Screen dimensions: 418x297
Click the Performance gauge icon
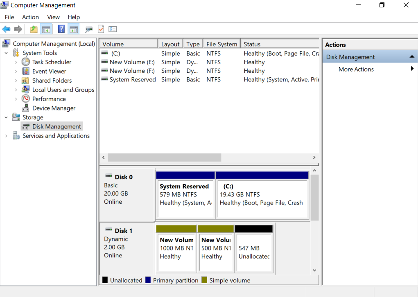[x=26, y=99]
